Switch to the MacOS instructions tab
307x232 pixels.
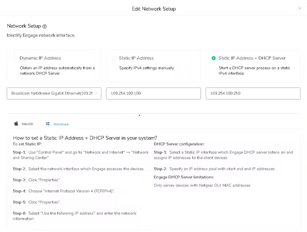24,124
